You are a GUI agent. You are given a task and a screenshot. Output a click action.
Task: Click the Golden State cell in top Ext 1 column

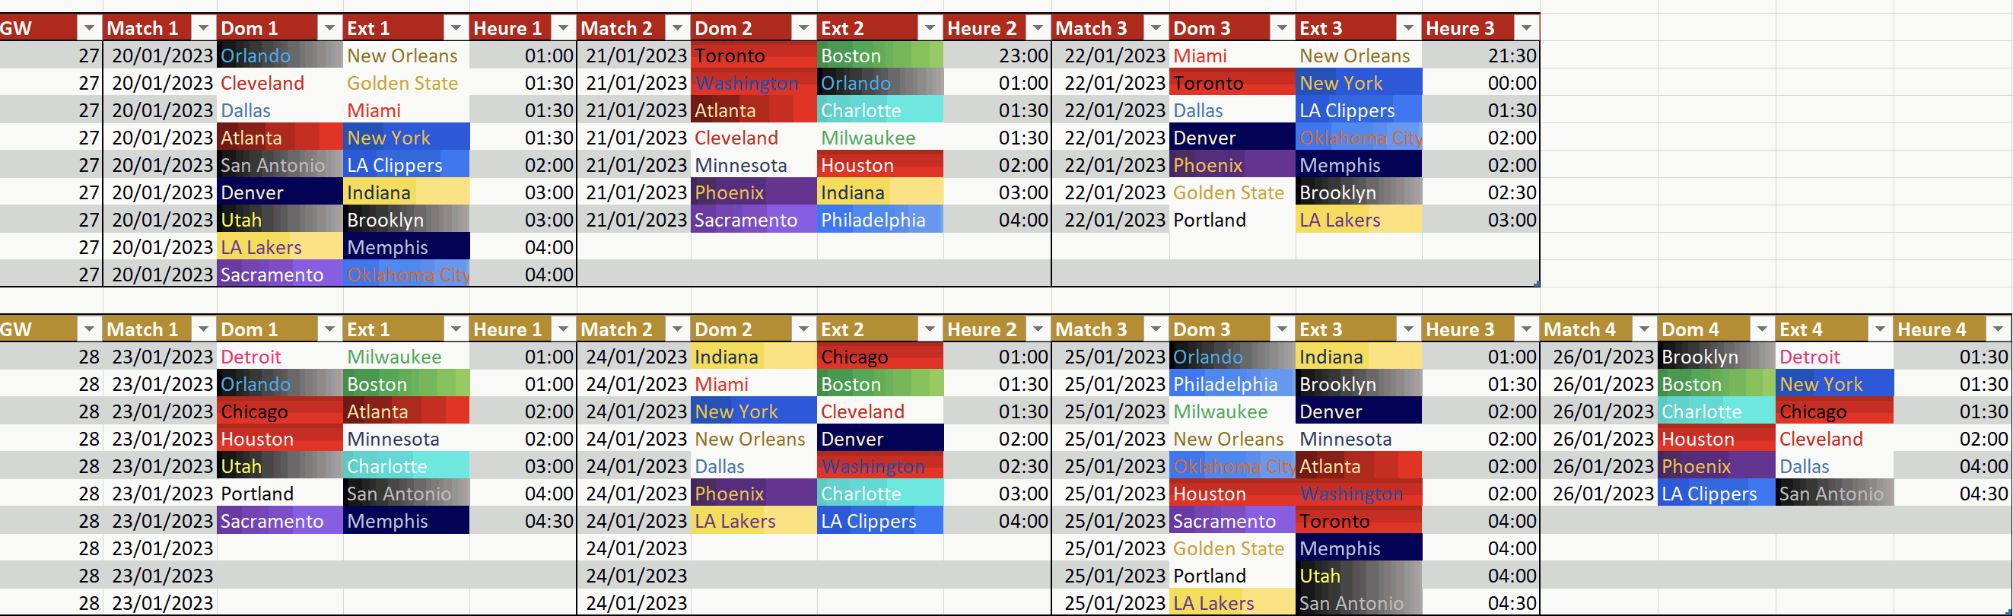click(405, 84)
